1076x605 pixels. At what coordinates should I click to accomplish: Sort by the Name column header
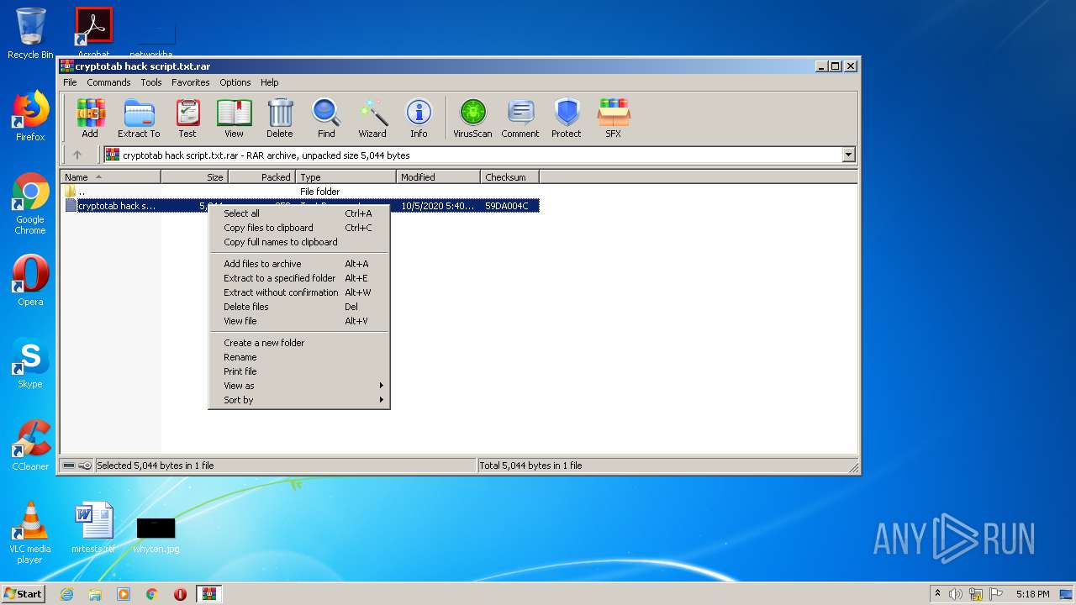click(110, 177)
